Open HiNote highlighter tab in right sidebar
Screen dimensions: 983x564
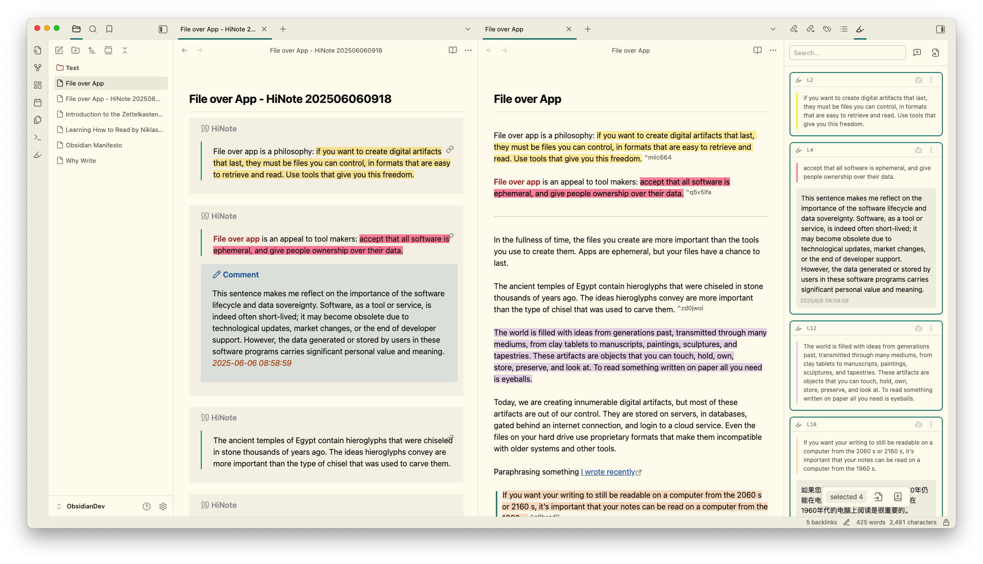[x=860, y=29]
